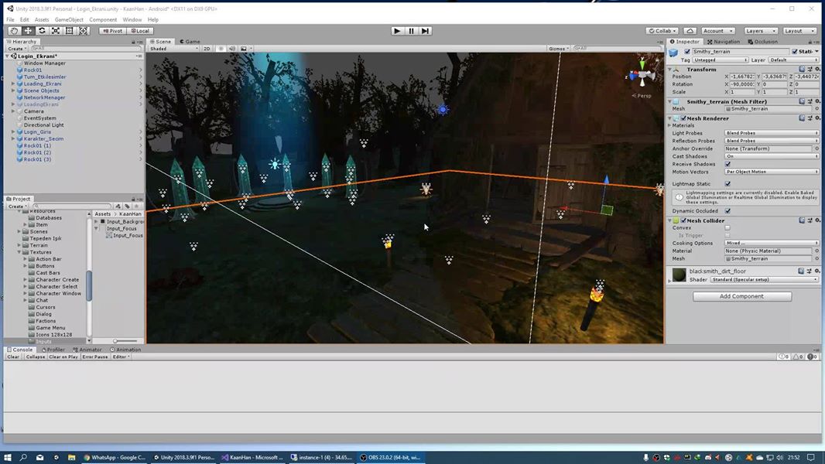Click the Step frame button
Screen dimensions: 825x464
426,31
